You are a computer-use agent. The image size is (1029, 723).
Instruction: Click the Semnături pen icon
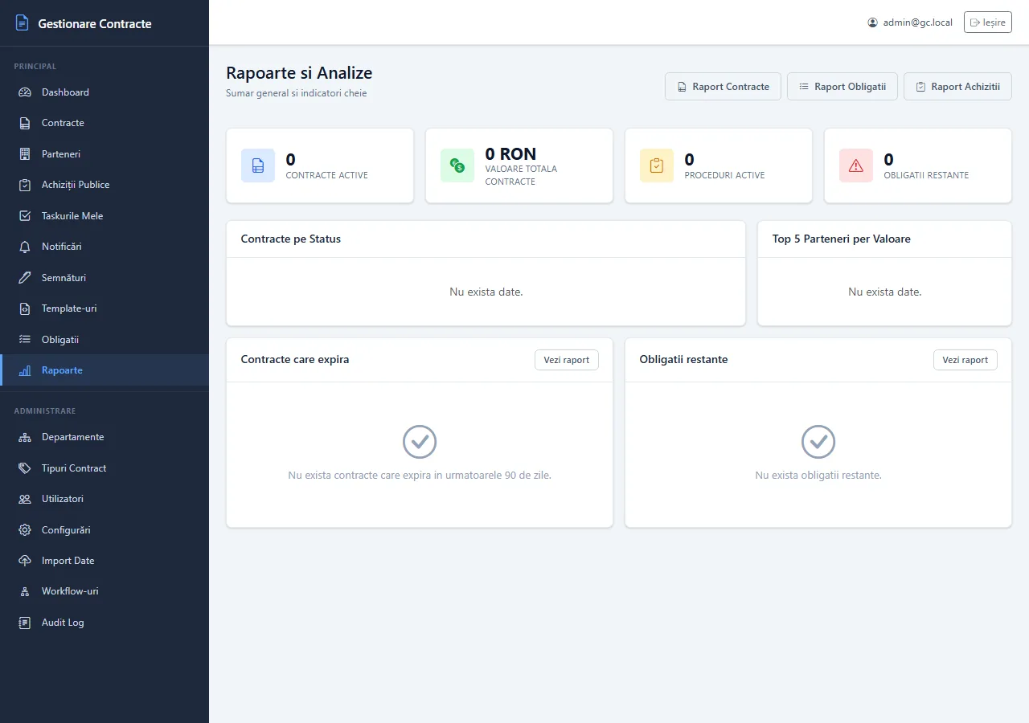pos(25,278)
